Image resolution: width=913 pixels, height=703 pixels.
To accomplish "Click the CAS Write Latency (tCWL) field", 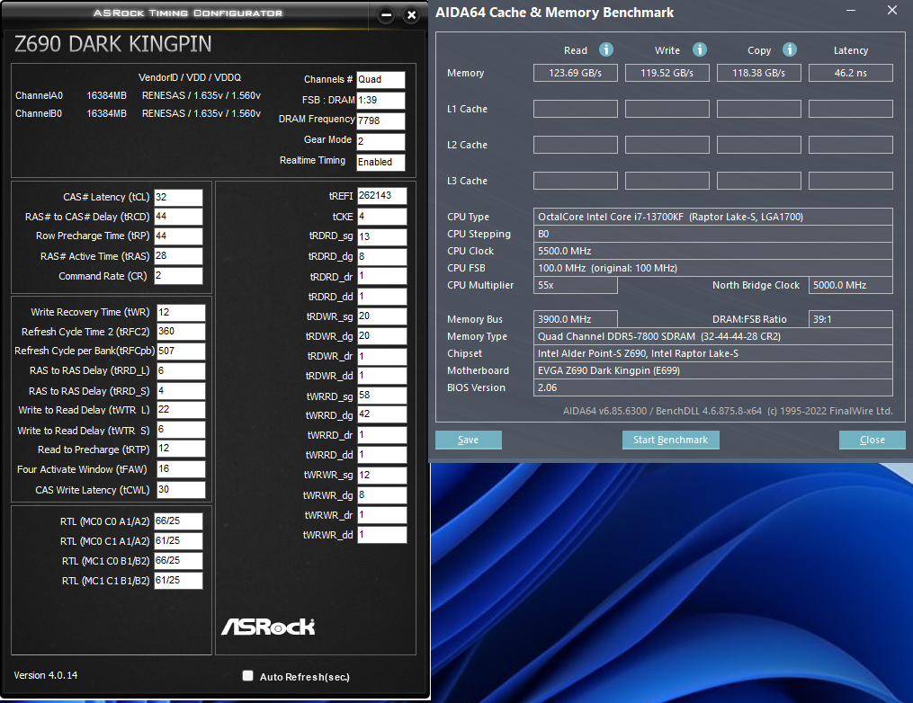I will pyautogui.click(x=181, y=489).
